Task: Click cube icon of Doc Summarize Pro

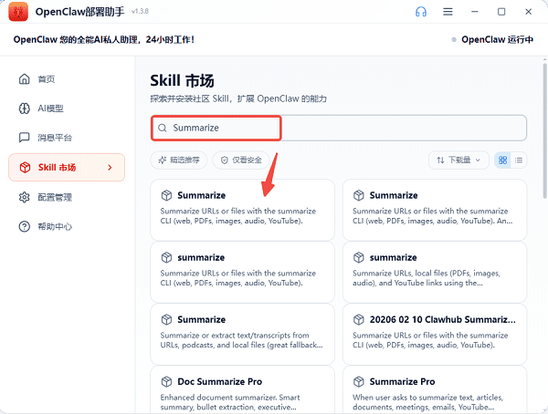Action: pos(166,381)
